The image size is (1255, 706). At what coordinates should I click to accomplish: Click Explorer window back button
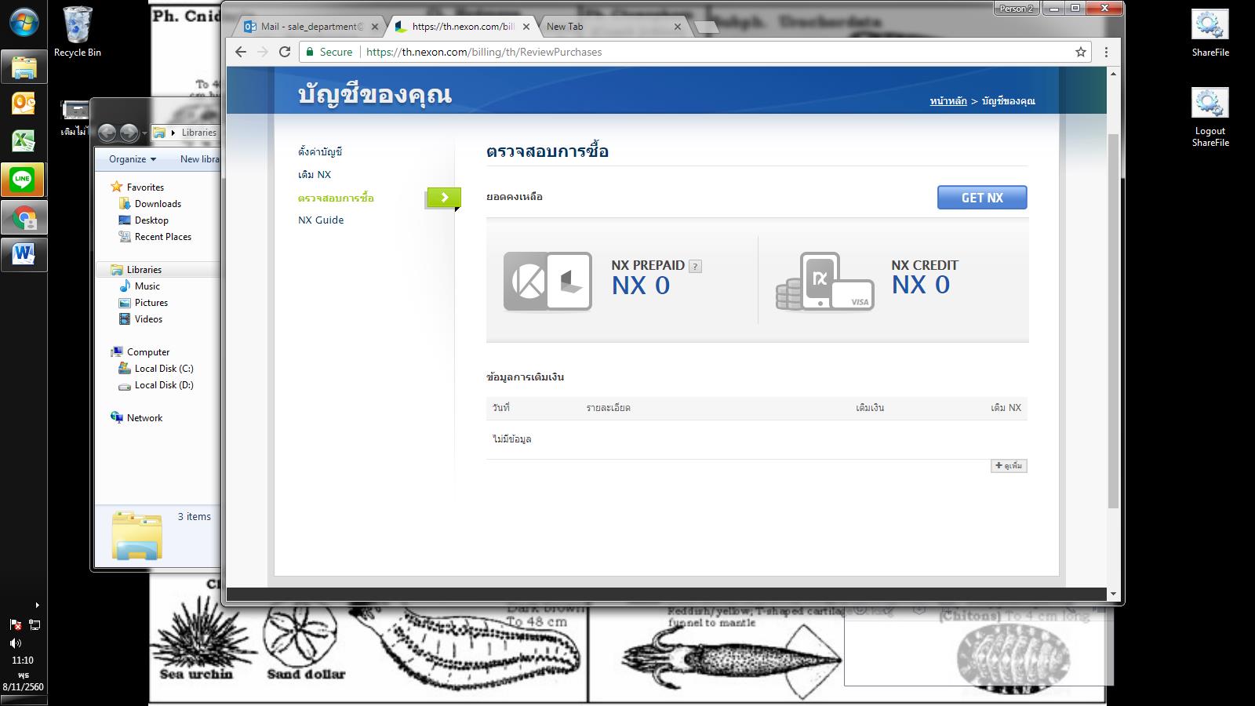(107, 133)
